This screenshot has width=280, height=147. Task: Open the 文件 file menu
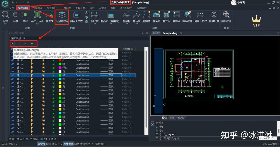click(x=11, y=8)
